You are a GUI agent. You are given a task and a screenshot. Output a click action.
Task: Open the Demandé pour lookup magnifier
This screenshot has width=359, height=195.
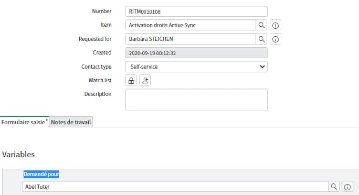(x=334, y=187)
